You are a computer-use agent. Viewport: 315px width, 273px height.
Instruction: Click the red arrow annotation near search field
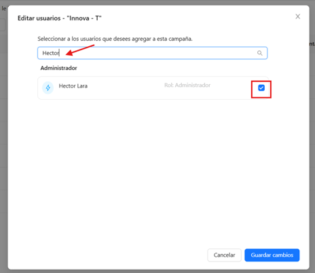click(x=80, y=50)
